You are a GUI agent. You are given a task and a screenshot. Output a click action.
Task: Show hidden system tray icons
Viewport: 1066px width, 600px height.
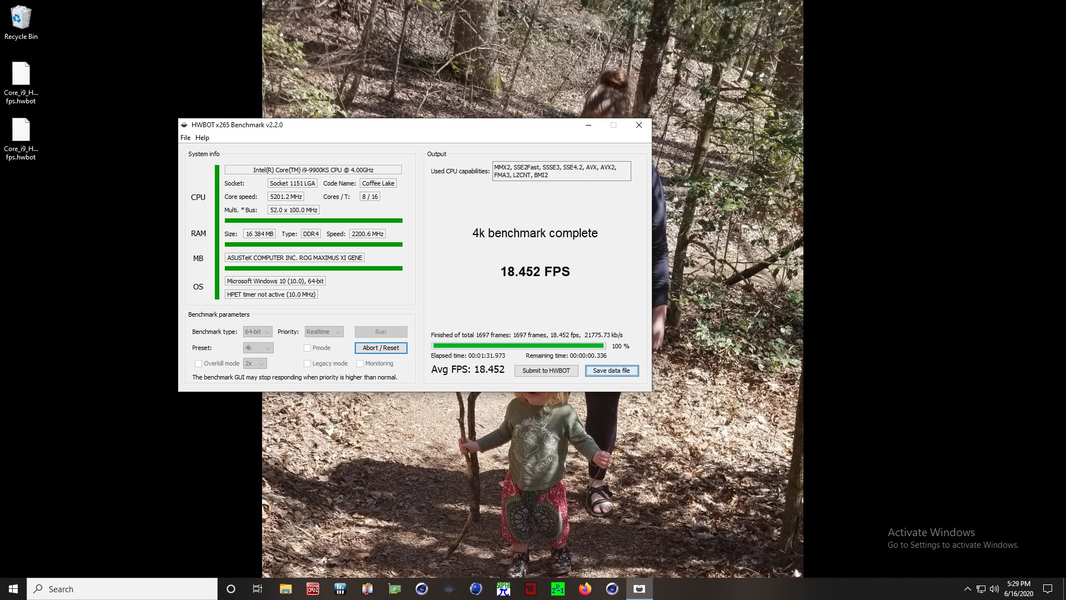click(x=967, y=589)
